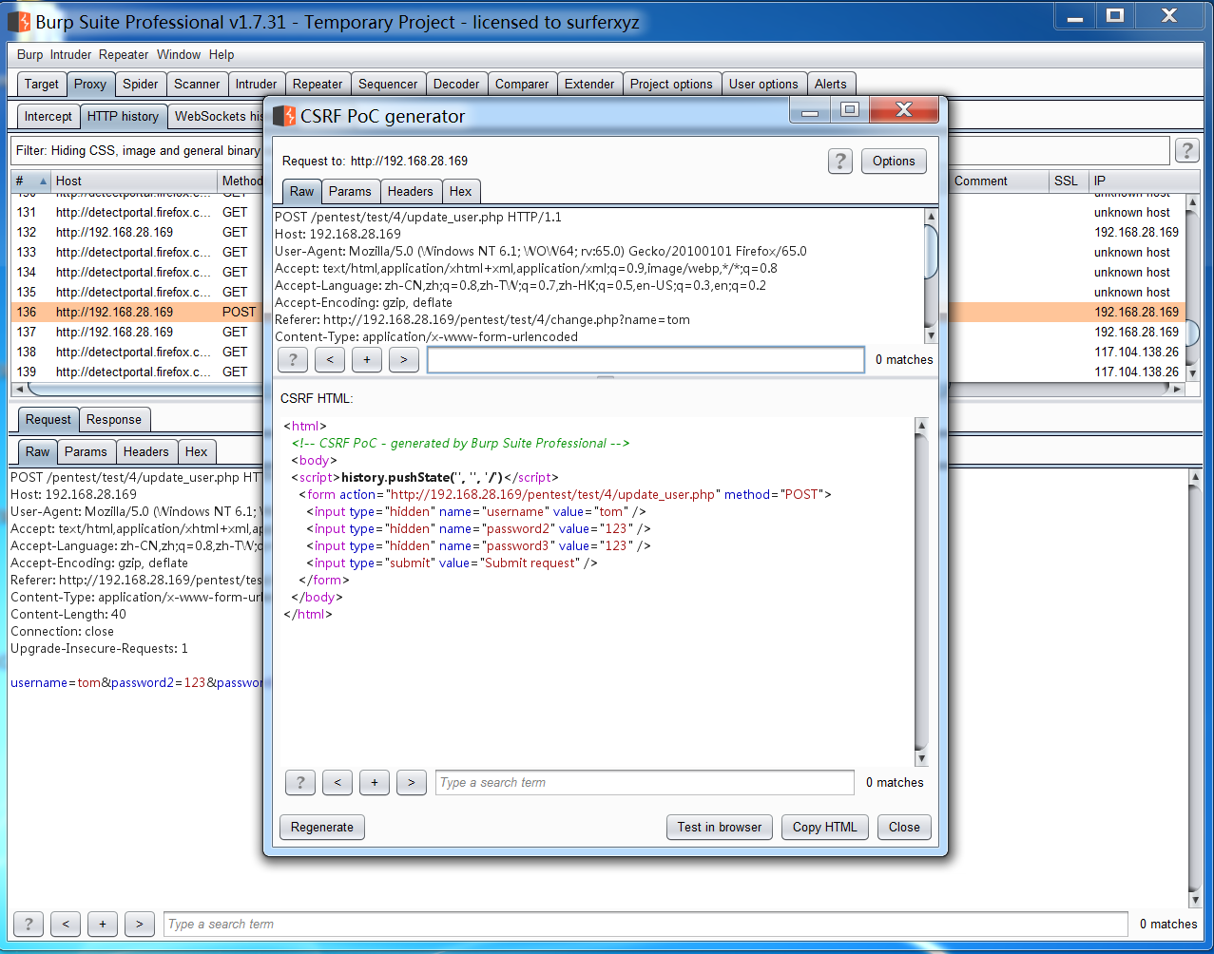Open the Intruder menu in menu bar
Screen dimensions: 1214x954
(71, 54)
